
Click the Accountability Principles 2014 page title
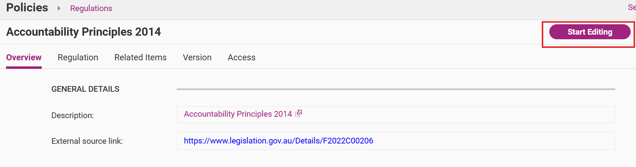(x=84, y=32)
